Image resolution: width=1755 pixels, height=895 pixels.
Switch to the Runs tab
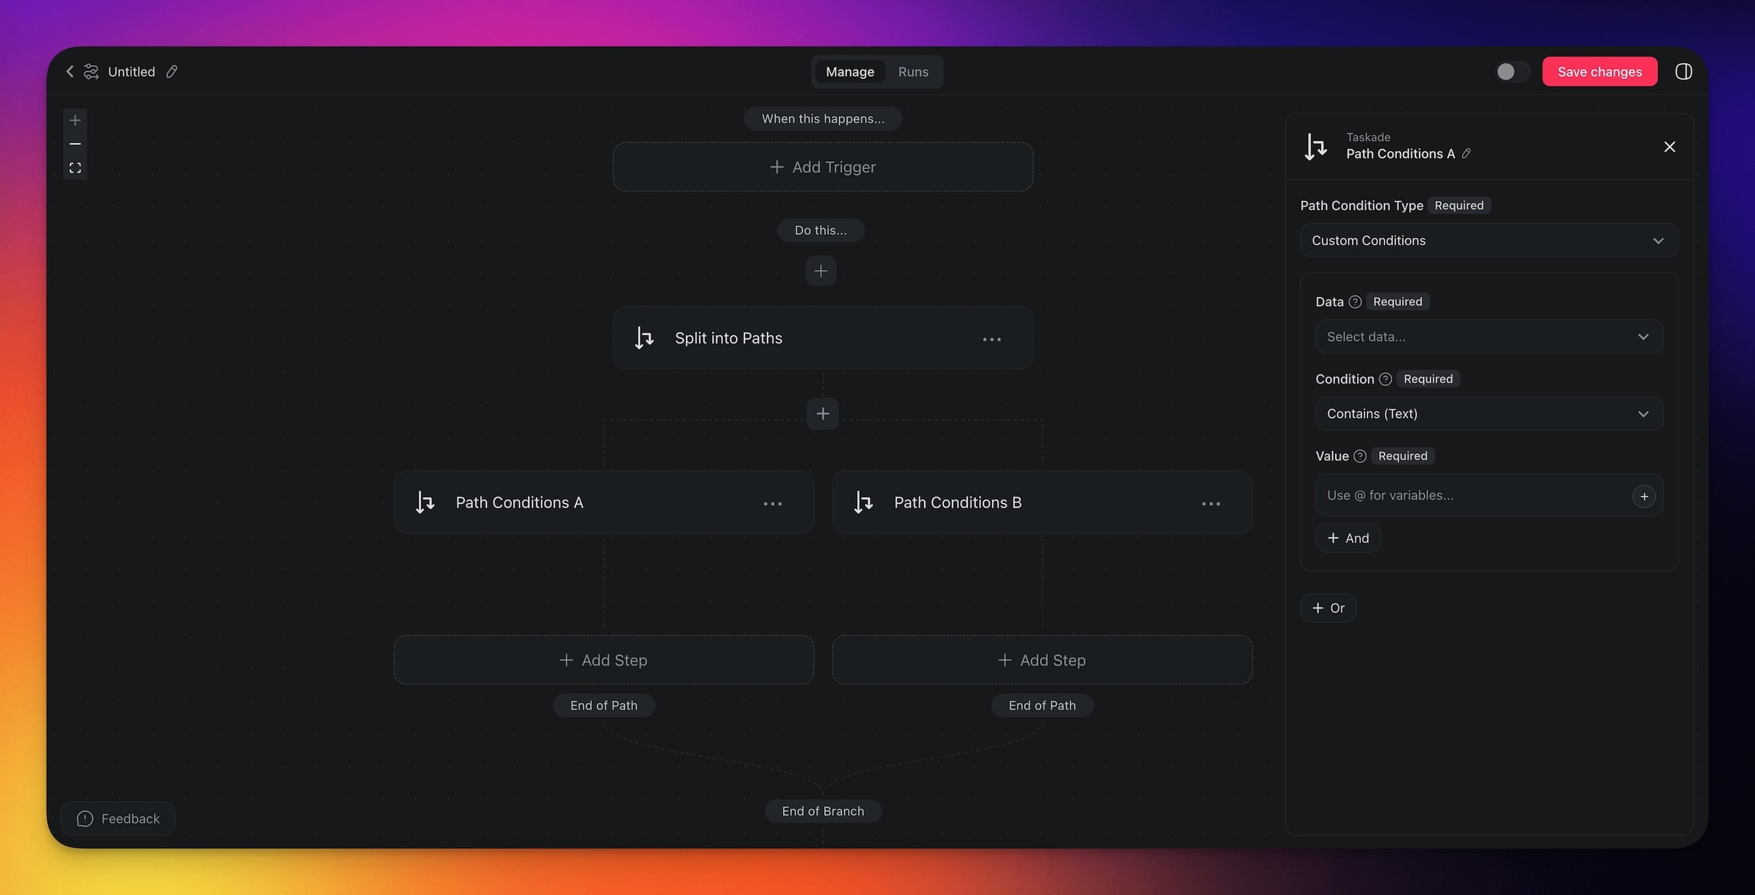coord(913,72)
